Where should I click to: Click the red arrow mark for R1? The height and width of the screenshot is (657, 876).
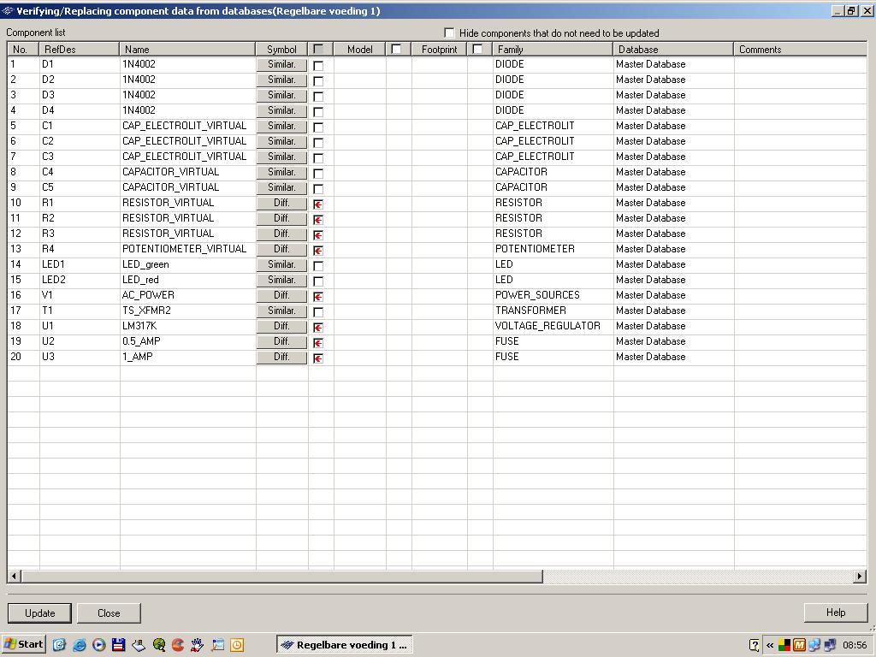pyautogui.click(x=318, y=204)
